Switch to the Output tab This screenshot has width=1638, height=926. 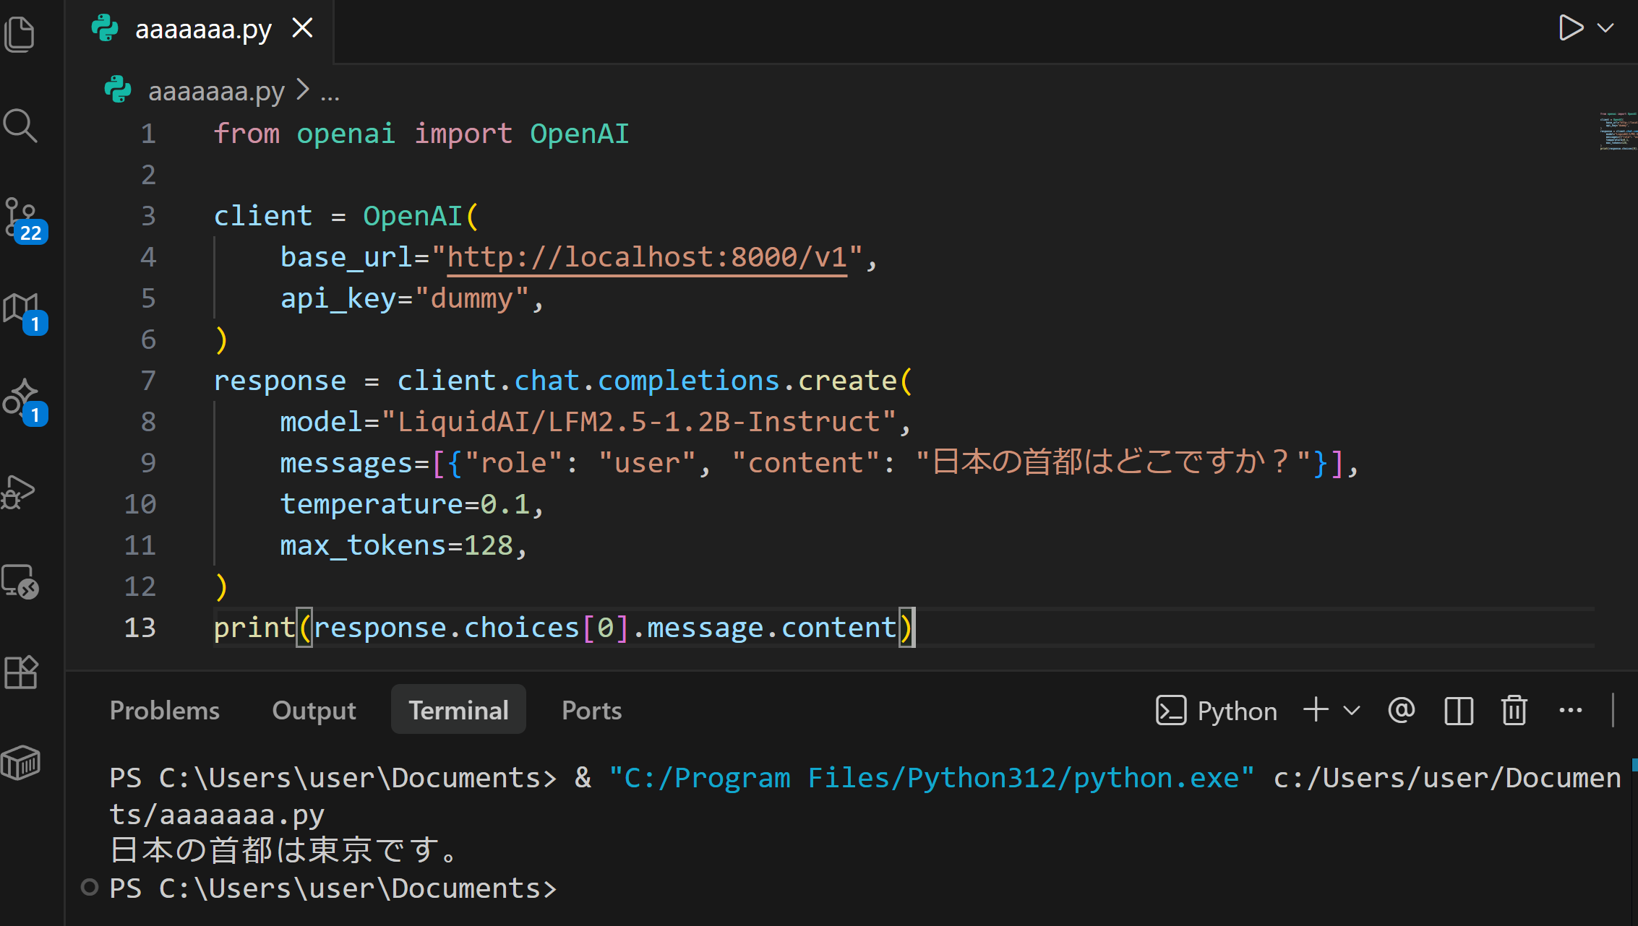coord(314,711)
